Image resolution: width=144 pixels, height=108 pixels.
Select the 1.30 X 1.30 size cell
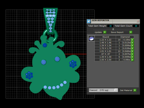click(x=105, y=57)
